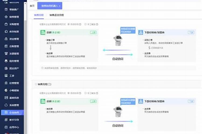Open 基础信息 via its sidebar icon
The image size is (202, 134).
pos(6,98)
